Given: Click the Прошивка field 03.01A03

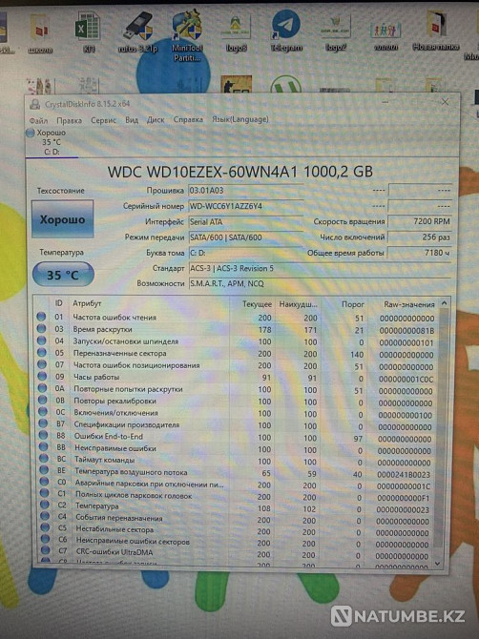Looking at the screenshot, I should (x=246, y=191).
